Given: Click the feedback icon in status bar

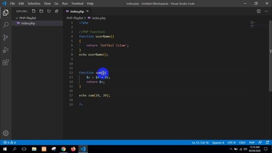Looking at the screenshot, I should tap(260, 142).
